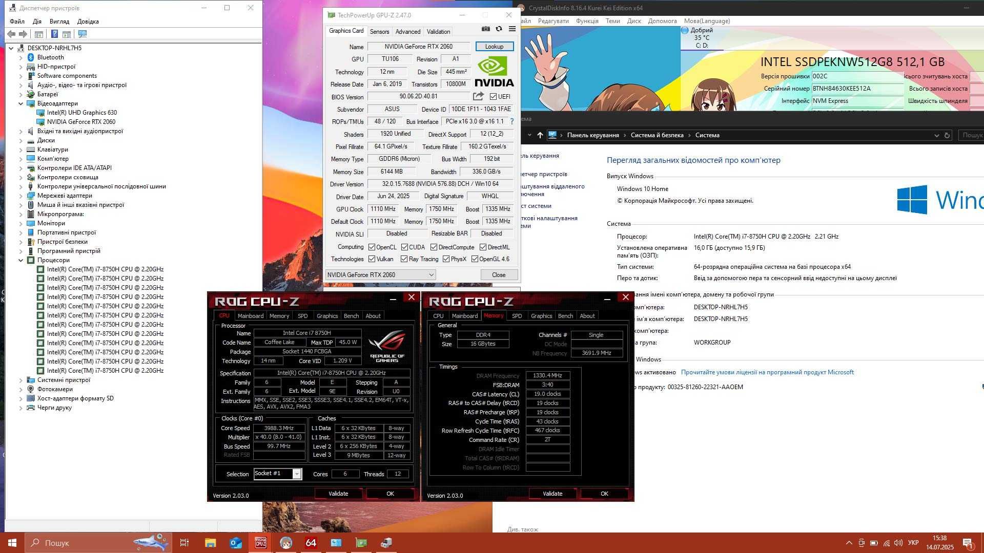
Task: Toggle CUDA checkbox in GPU-Z
Action: tap(404, 247)
